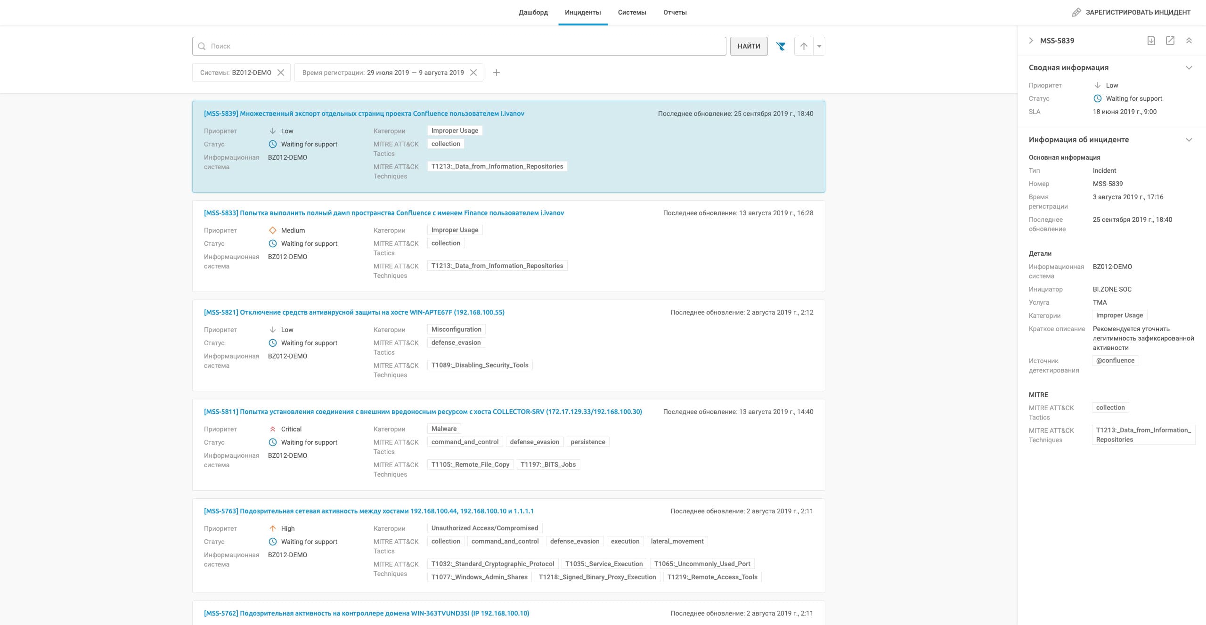The image size is (1206, 625).
Task: Open incident MSS-5821 antivirus link
Action: point(354,312)
